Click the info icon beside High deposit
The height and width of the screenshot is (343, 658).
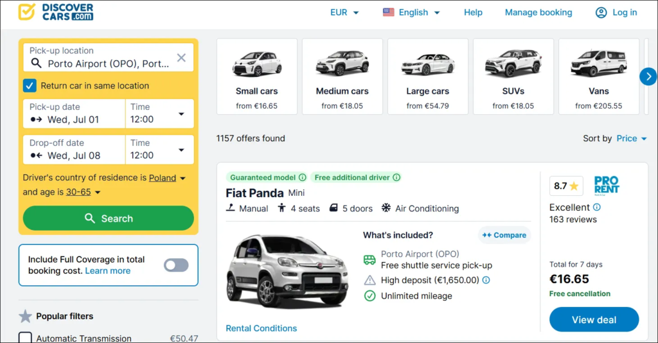click(x=486, y=280)
